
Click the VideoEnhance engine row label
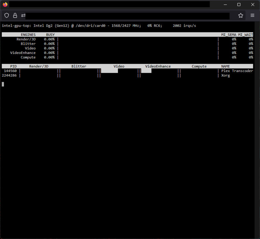23,53
